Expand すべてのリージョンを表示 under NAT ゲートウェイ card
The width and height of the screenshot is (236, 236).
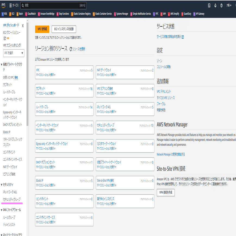click(x=107, y=75)
